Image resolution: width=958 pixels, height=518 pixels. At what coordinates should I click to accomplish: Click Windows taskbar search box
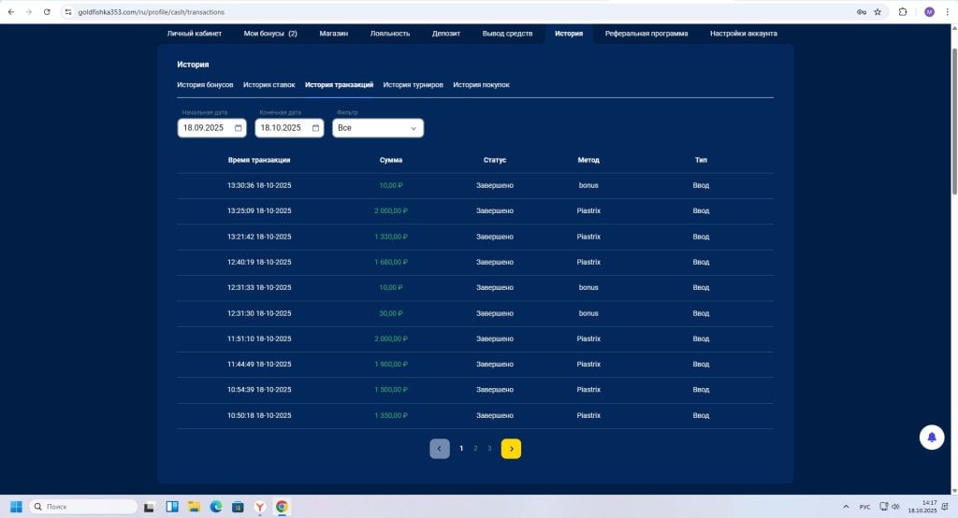click(x=83, y=507)
